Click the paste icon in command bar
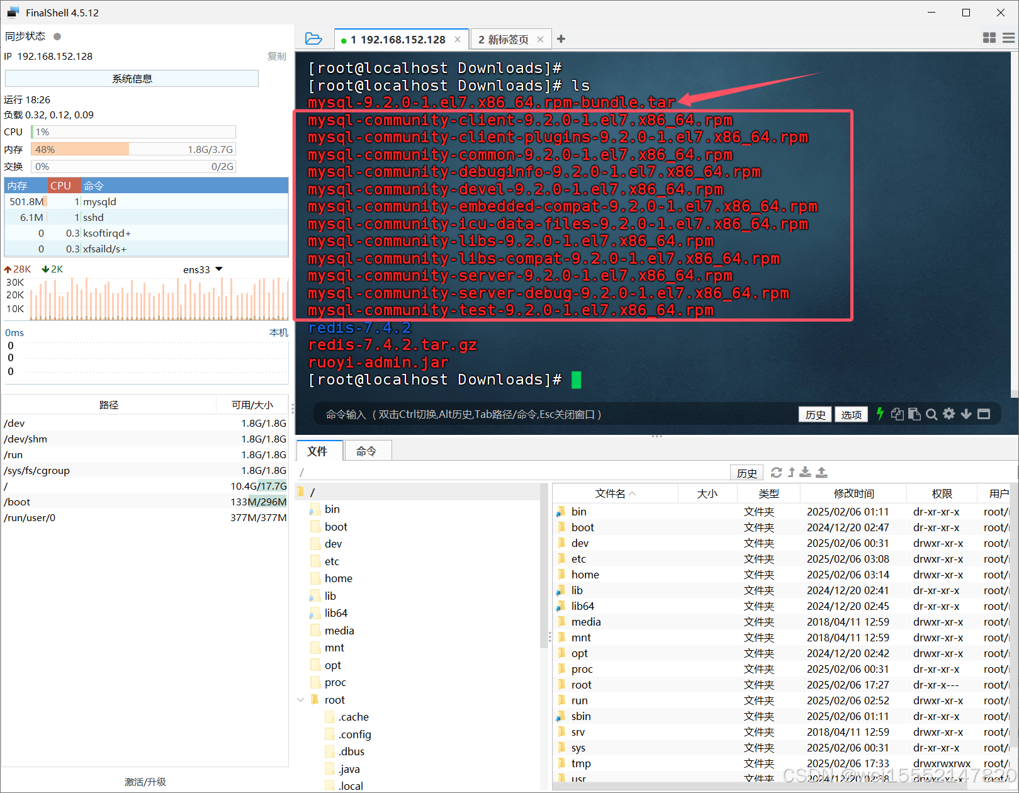Viewport: 1019px width, 793px height. click(x=915, y=413)
